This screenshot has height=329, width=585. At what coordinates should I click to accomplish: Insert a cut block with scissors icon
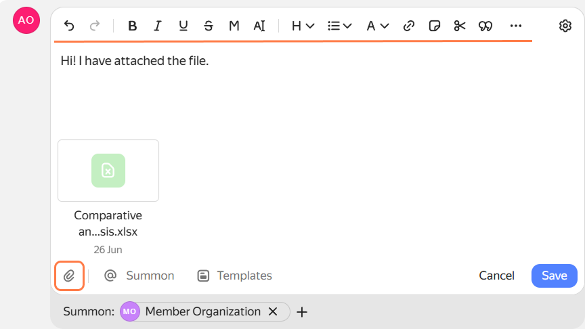460,26
